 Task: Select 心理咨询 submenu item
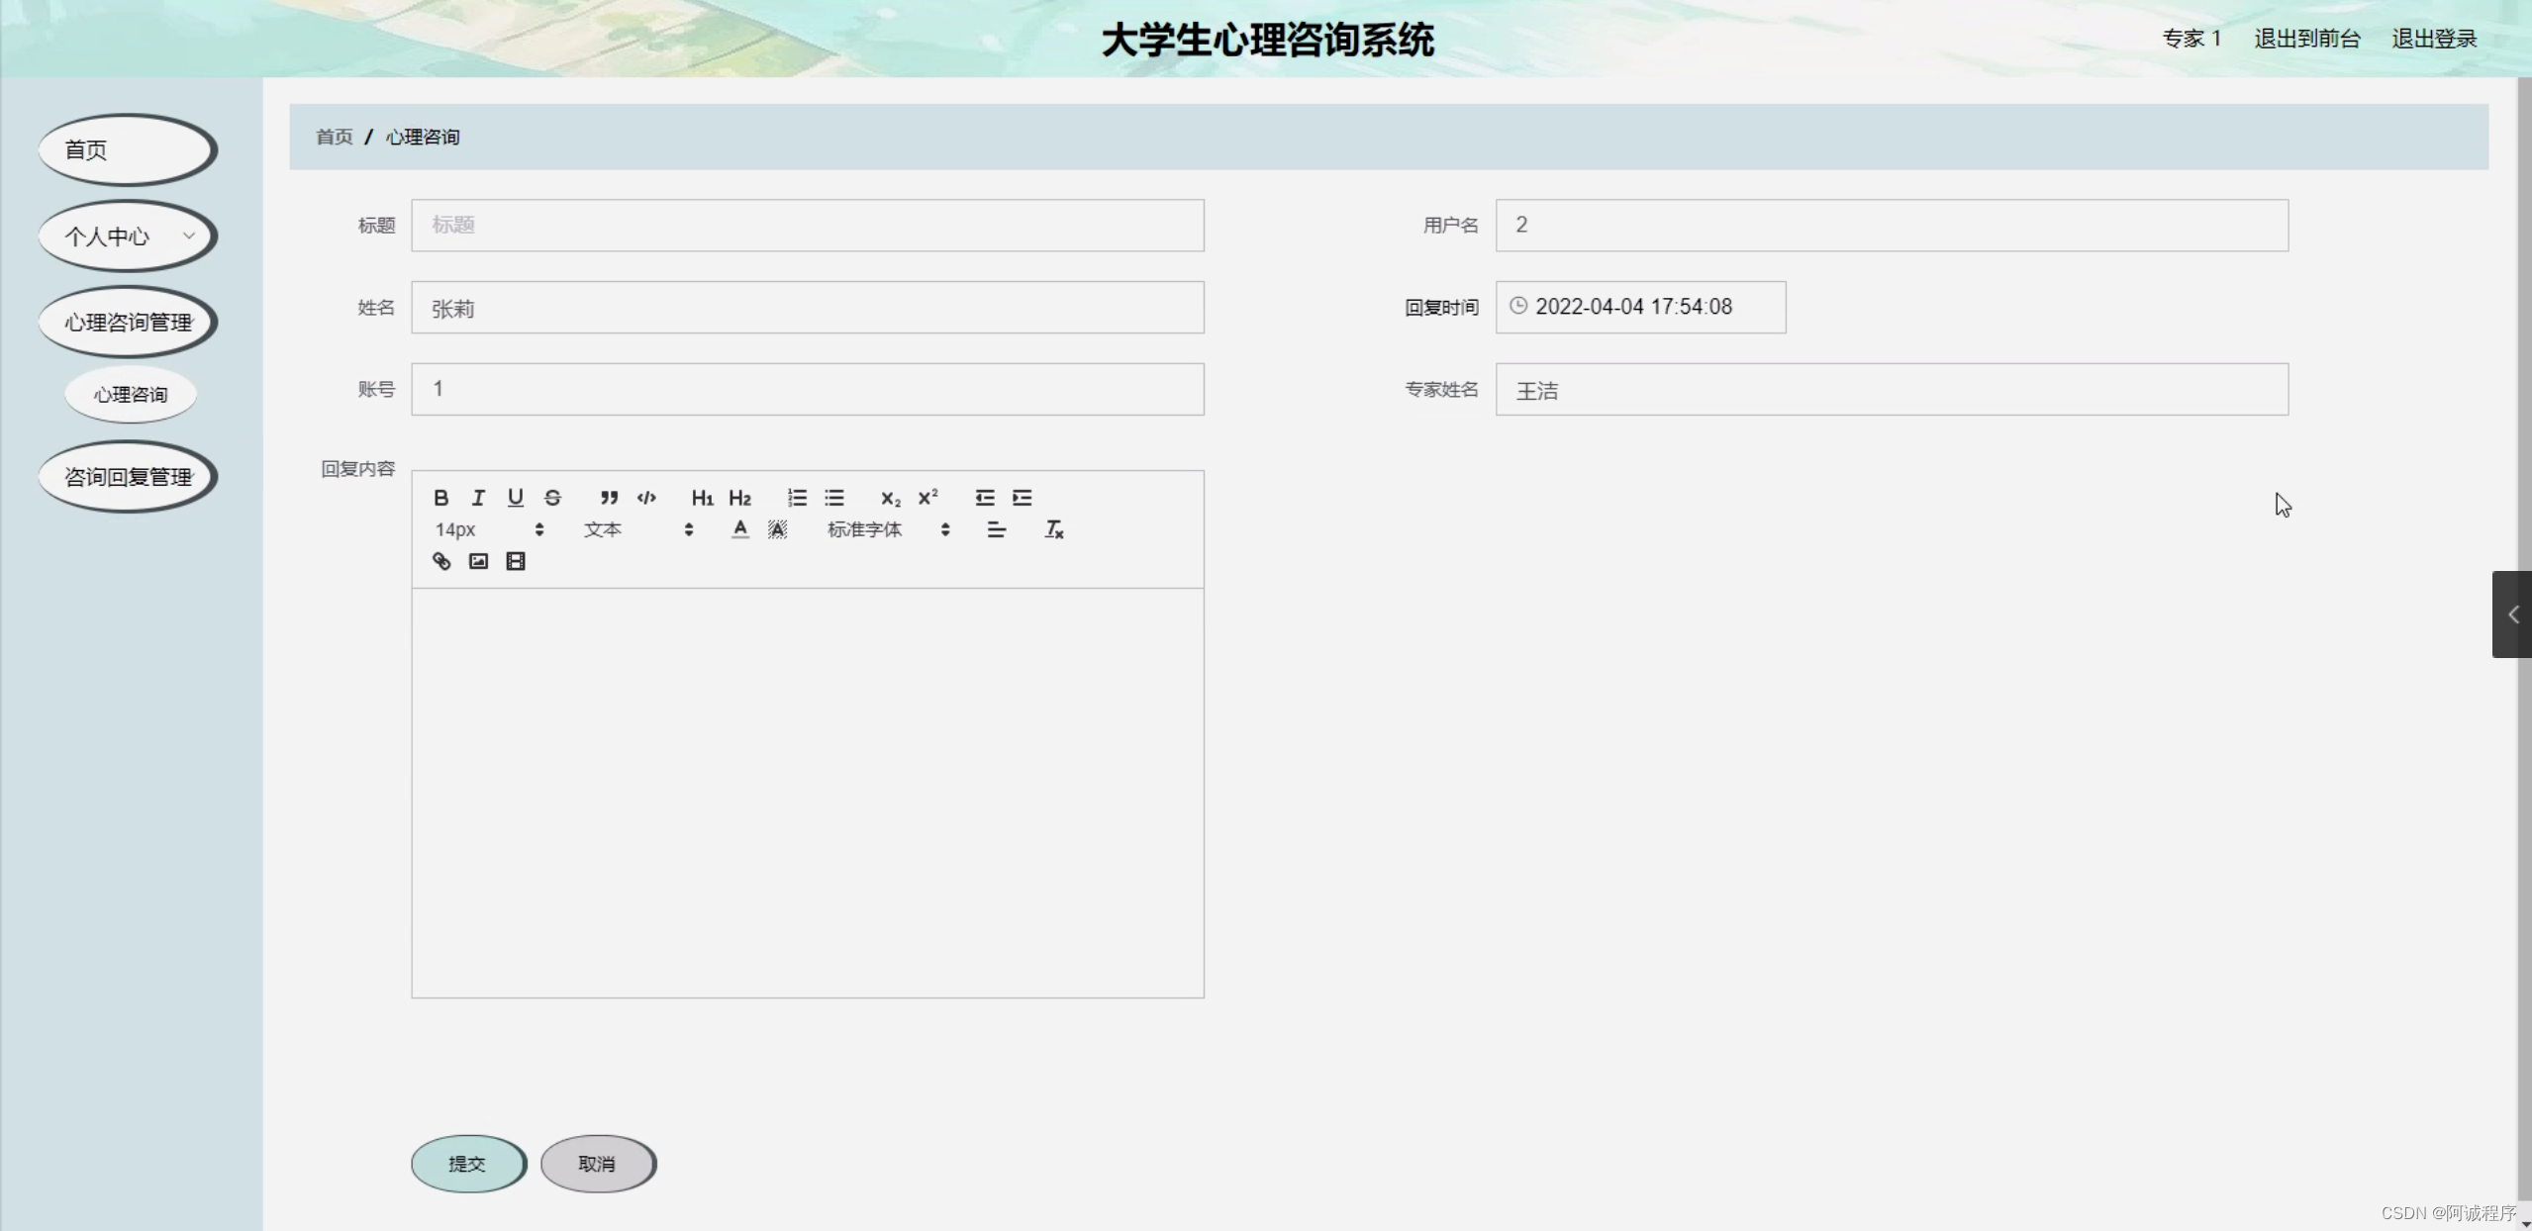click(x=131, y=395)
